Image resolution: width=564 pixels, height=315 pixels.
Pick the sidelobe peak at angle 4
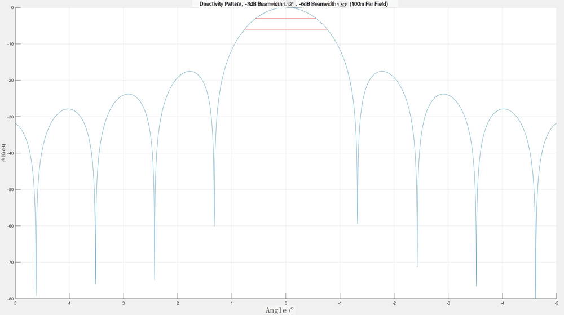tap(68, 109)
